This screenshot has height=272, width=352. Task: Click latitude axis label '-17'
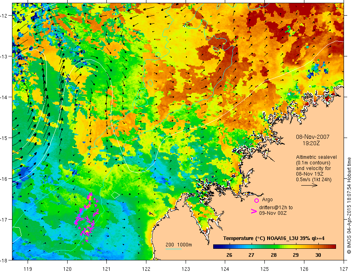tap(4, 219)
